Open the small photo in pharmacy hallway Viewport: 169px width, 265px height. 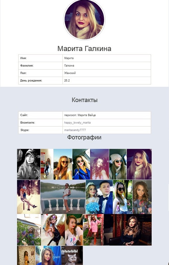tap(47, 164)
